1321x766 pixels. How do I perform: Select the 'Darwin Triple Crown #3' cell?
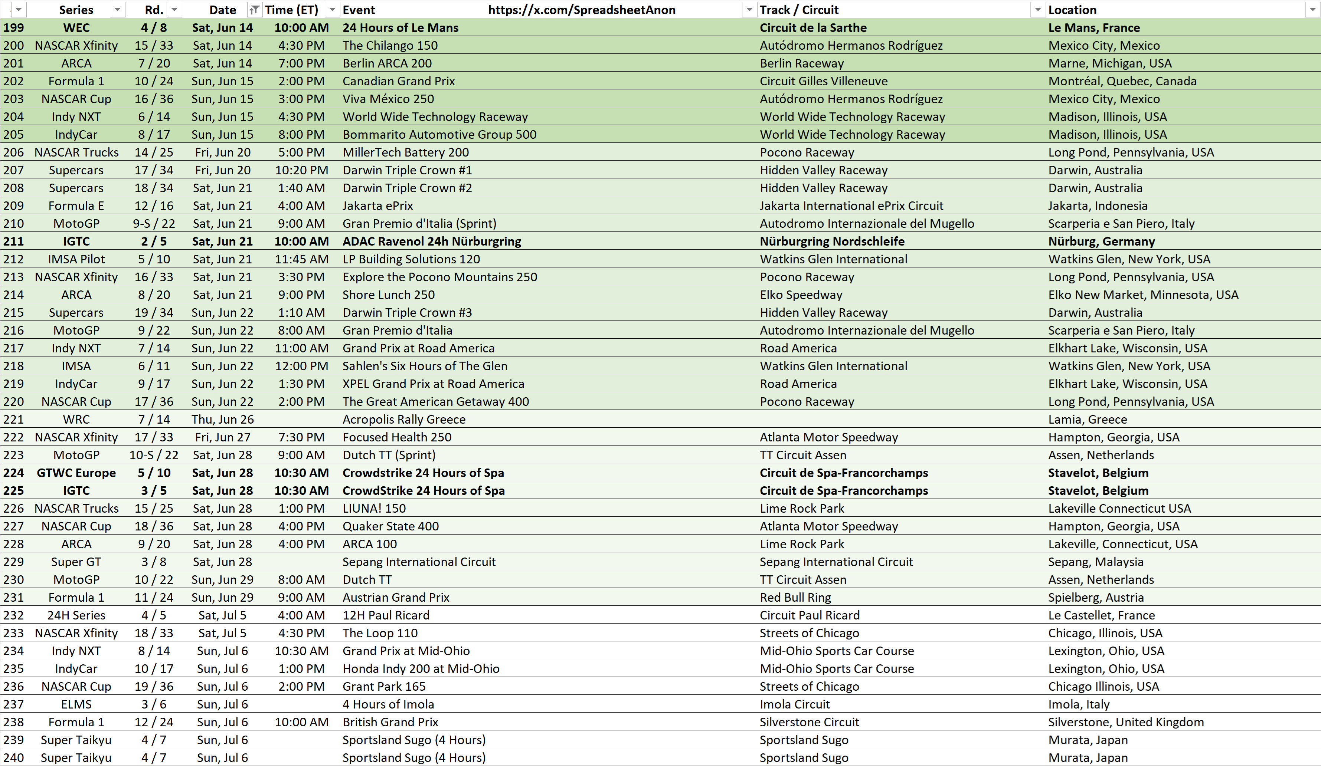click(x=407, y=313)
